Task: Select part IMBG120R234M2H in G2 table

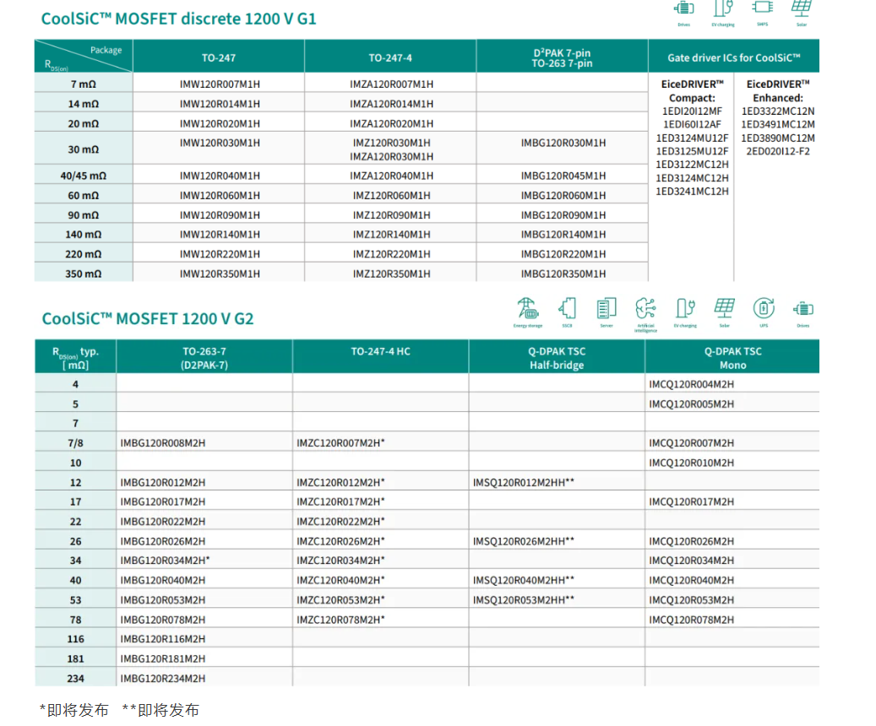Action: [x=163, y=679]
